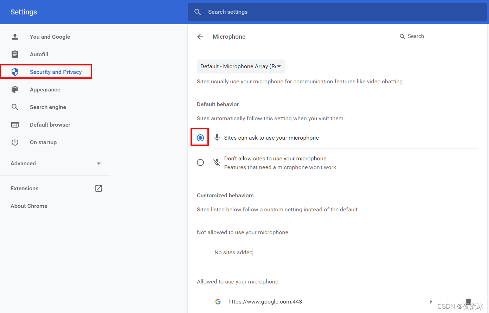Viewport: 489px width, 313px height.
Task: Click the shield icon for Security and Privacy
Action: click(15, 72)
